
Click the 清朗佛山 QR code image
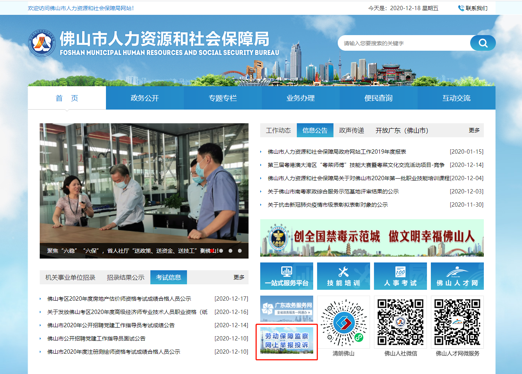point(343,323)
